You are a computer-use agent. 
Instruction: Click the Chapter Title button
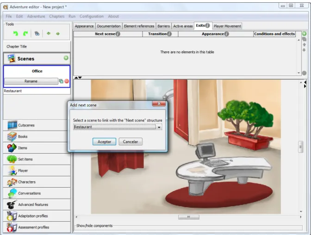(x=37, y=46)
